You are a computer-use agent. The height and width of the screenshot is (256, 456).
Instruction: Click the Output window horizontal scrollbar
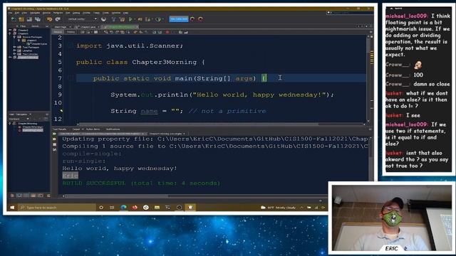(x=116, y=196)
